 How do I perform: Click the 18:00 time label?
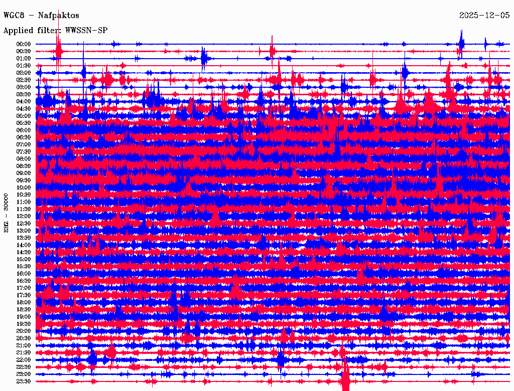coord(24,302)
